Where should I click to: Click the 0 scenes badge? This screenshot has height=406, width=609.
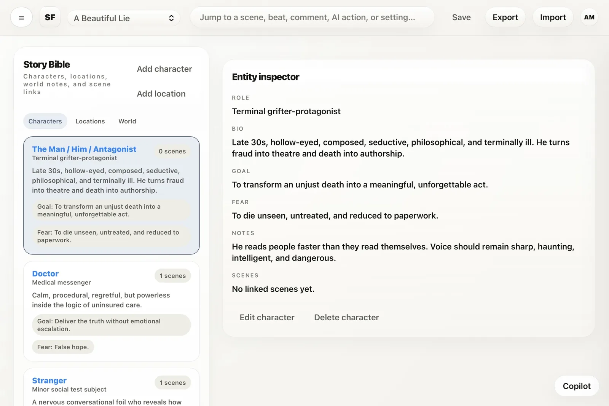coord(172,151)
